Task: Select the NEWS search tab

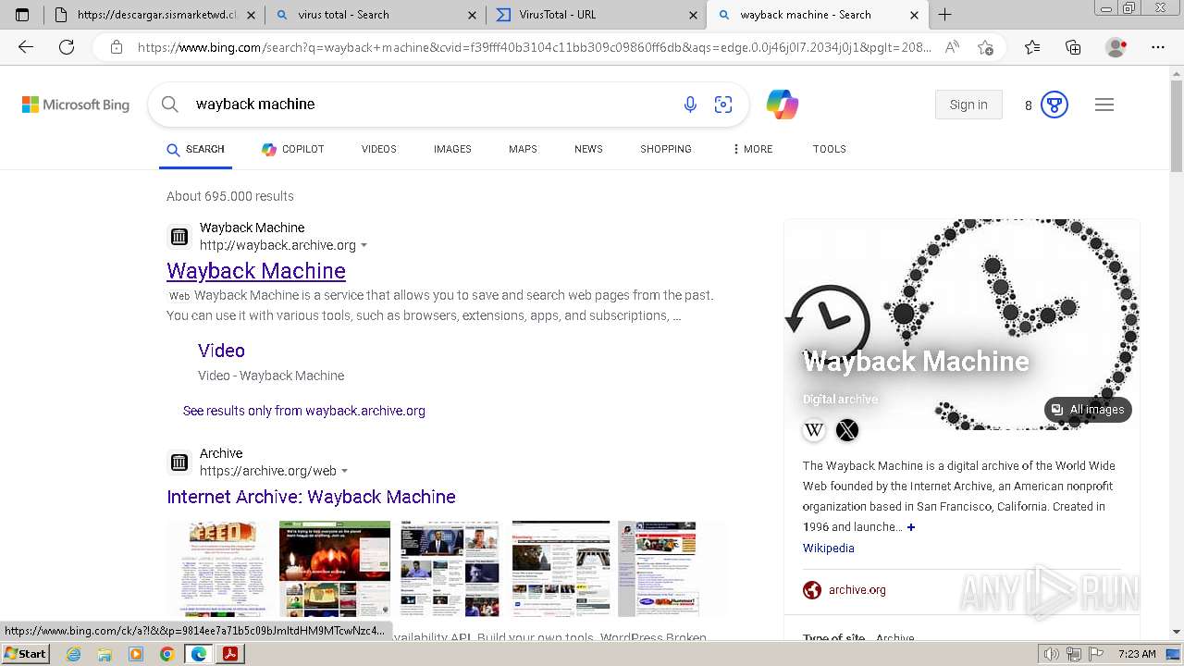Action: click(588, 149)
